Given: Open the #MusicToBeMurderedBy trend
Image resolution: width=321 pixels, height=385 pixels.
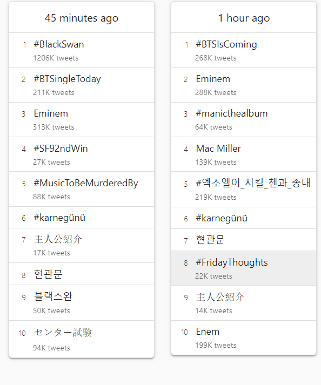Looking at the screenshot, I should click(82, 190).
